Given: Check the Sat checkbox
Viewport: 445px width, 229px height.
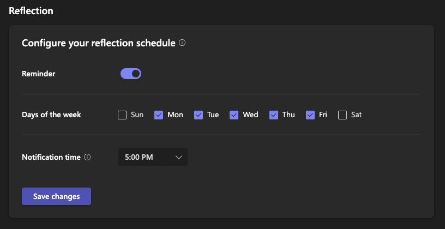Looking at the screenshot, I should point(342,115).
